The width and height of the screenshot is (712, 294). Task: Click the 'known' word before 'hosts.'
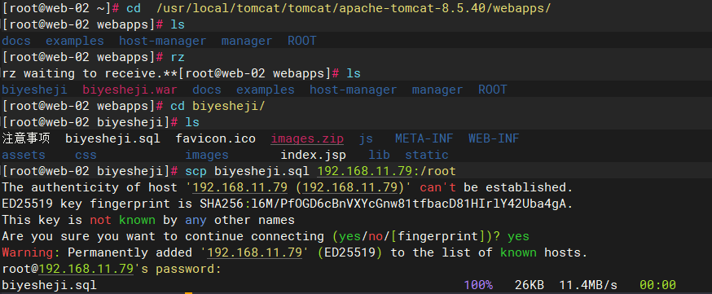coord(518,252)
